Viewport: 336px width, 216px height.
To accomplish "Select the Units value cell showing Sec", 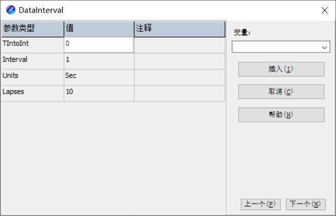I will [x=98, y=76].
